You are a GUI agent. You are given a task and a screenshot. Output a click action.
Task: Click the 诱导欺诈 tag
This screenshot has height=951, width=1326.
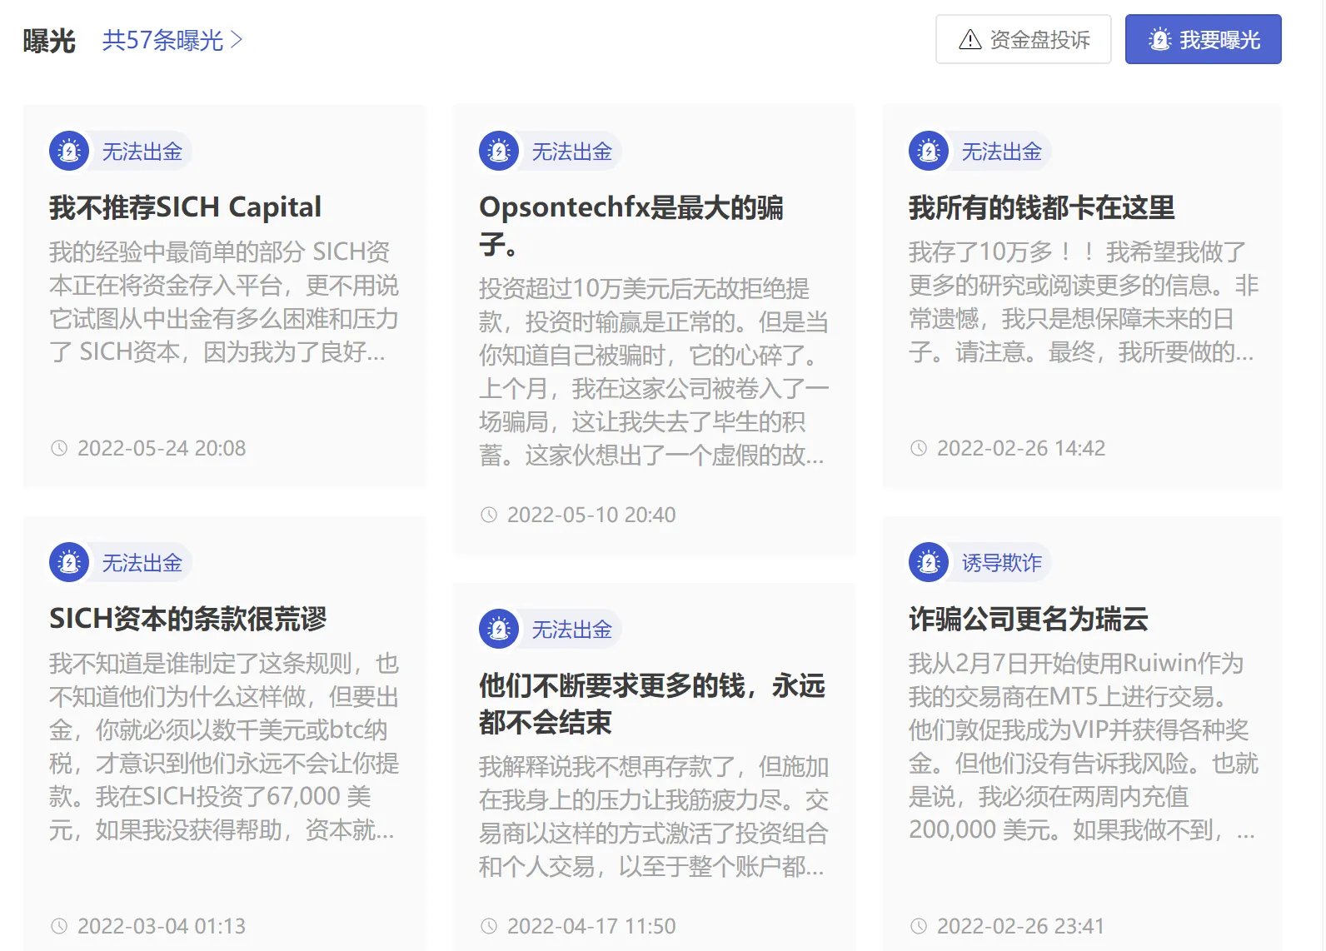click(x=1001, y=563)
